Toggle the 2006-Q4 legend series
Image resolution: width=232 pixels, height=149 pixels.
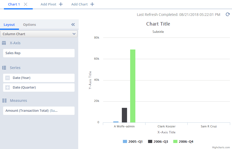click(x=183, y=141)
